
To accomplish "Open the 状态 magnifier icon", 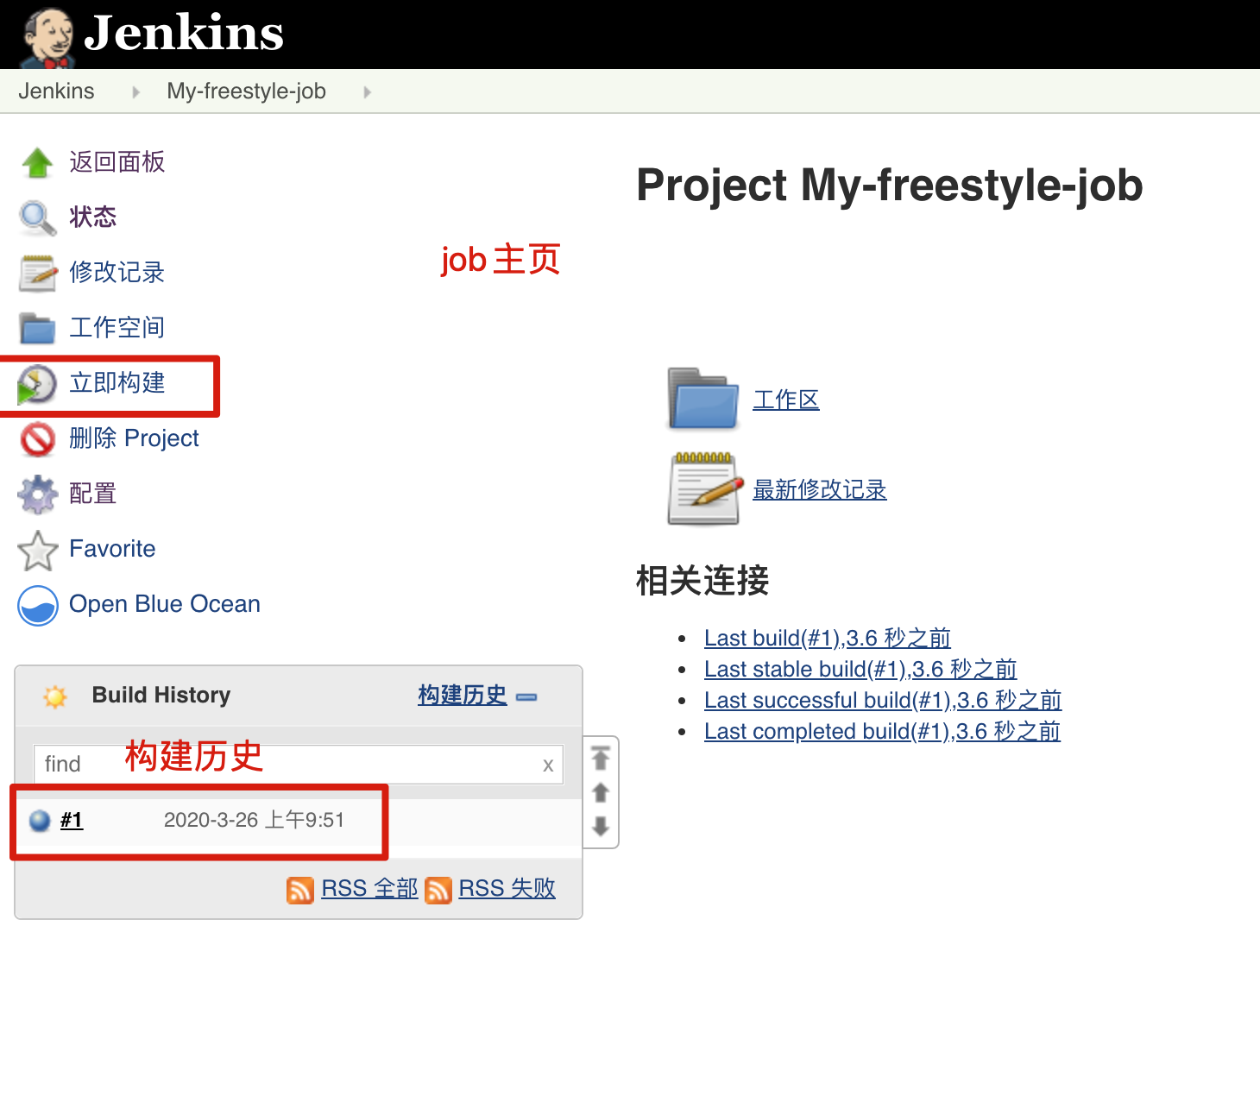I will coord(37,217).
